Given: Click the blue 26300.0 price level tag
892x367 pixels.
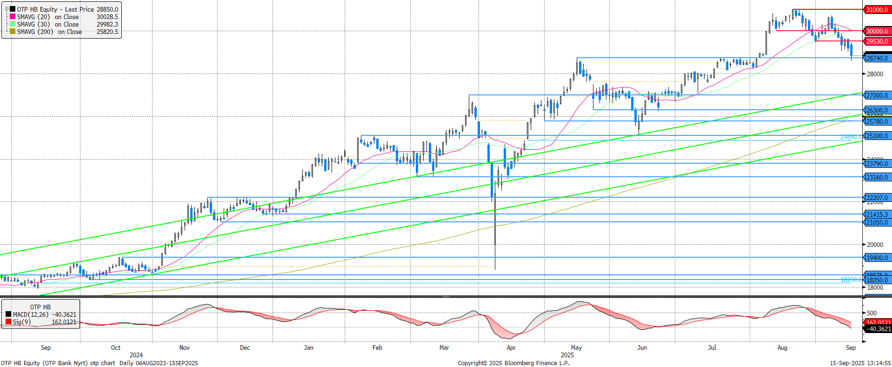Looking at the screenshot, I should [x=877, y=110].
